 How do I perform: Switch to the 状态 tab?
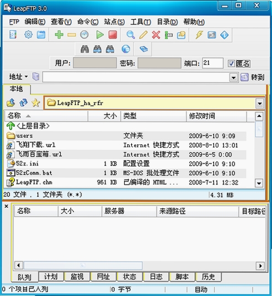(x=130, y=277)
